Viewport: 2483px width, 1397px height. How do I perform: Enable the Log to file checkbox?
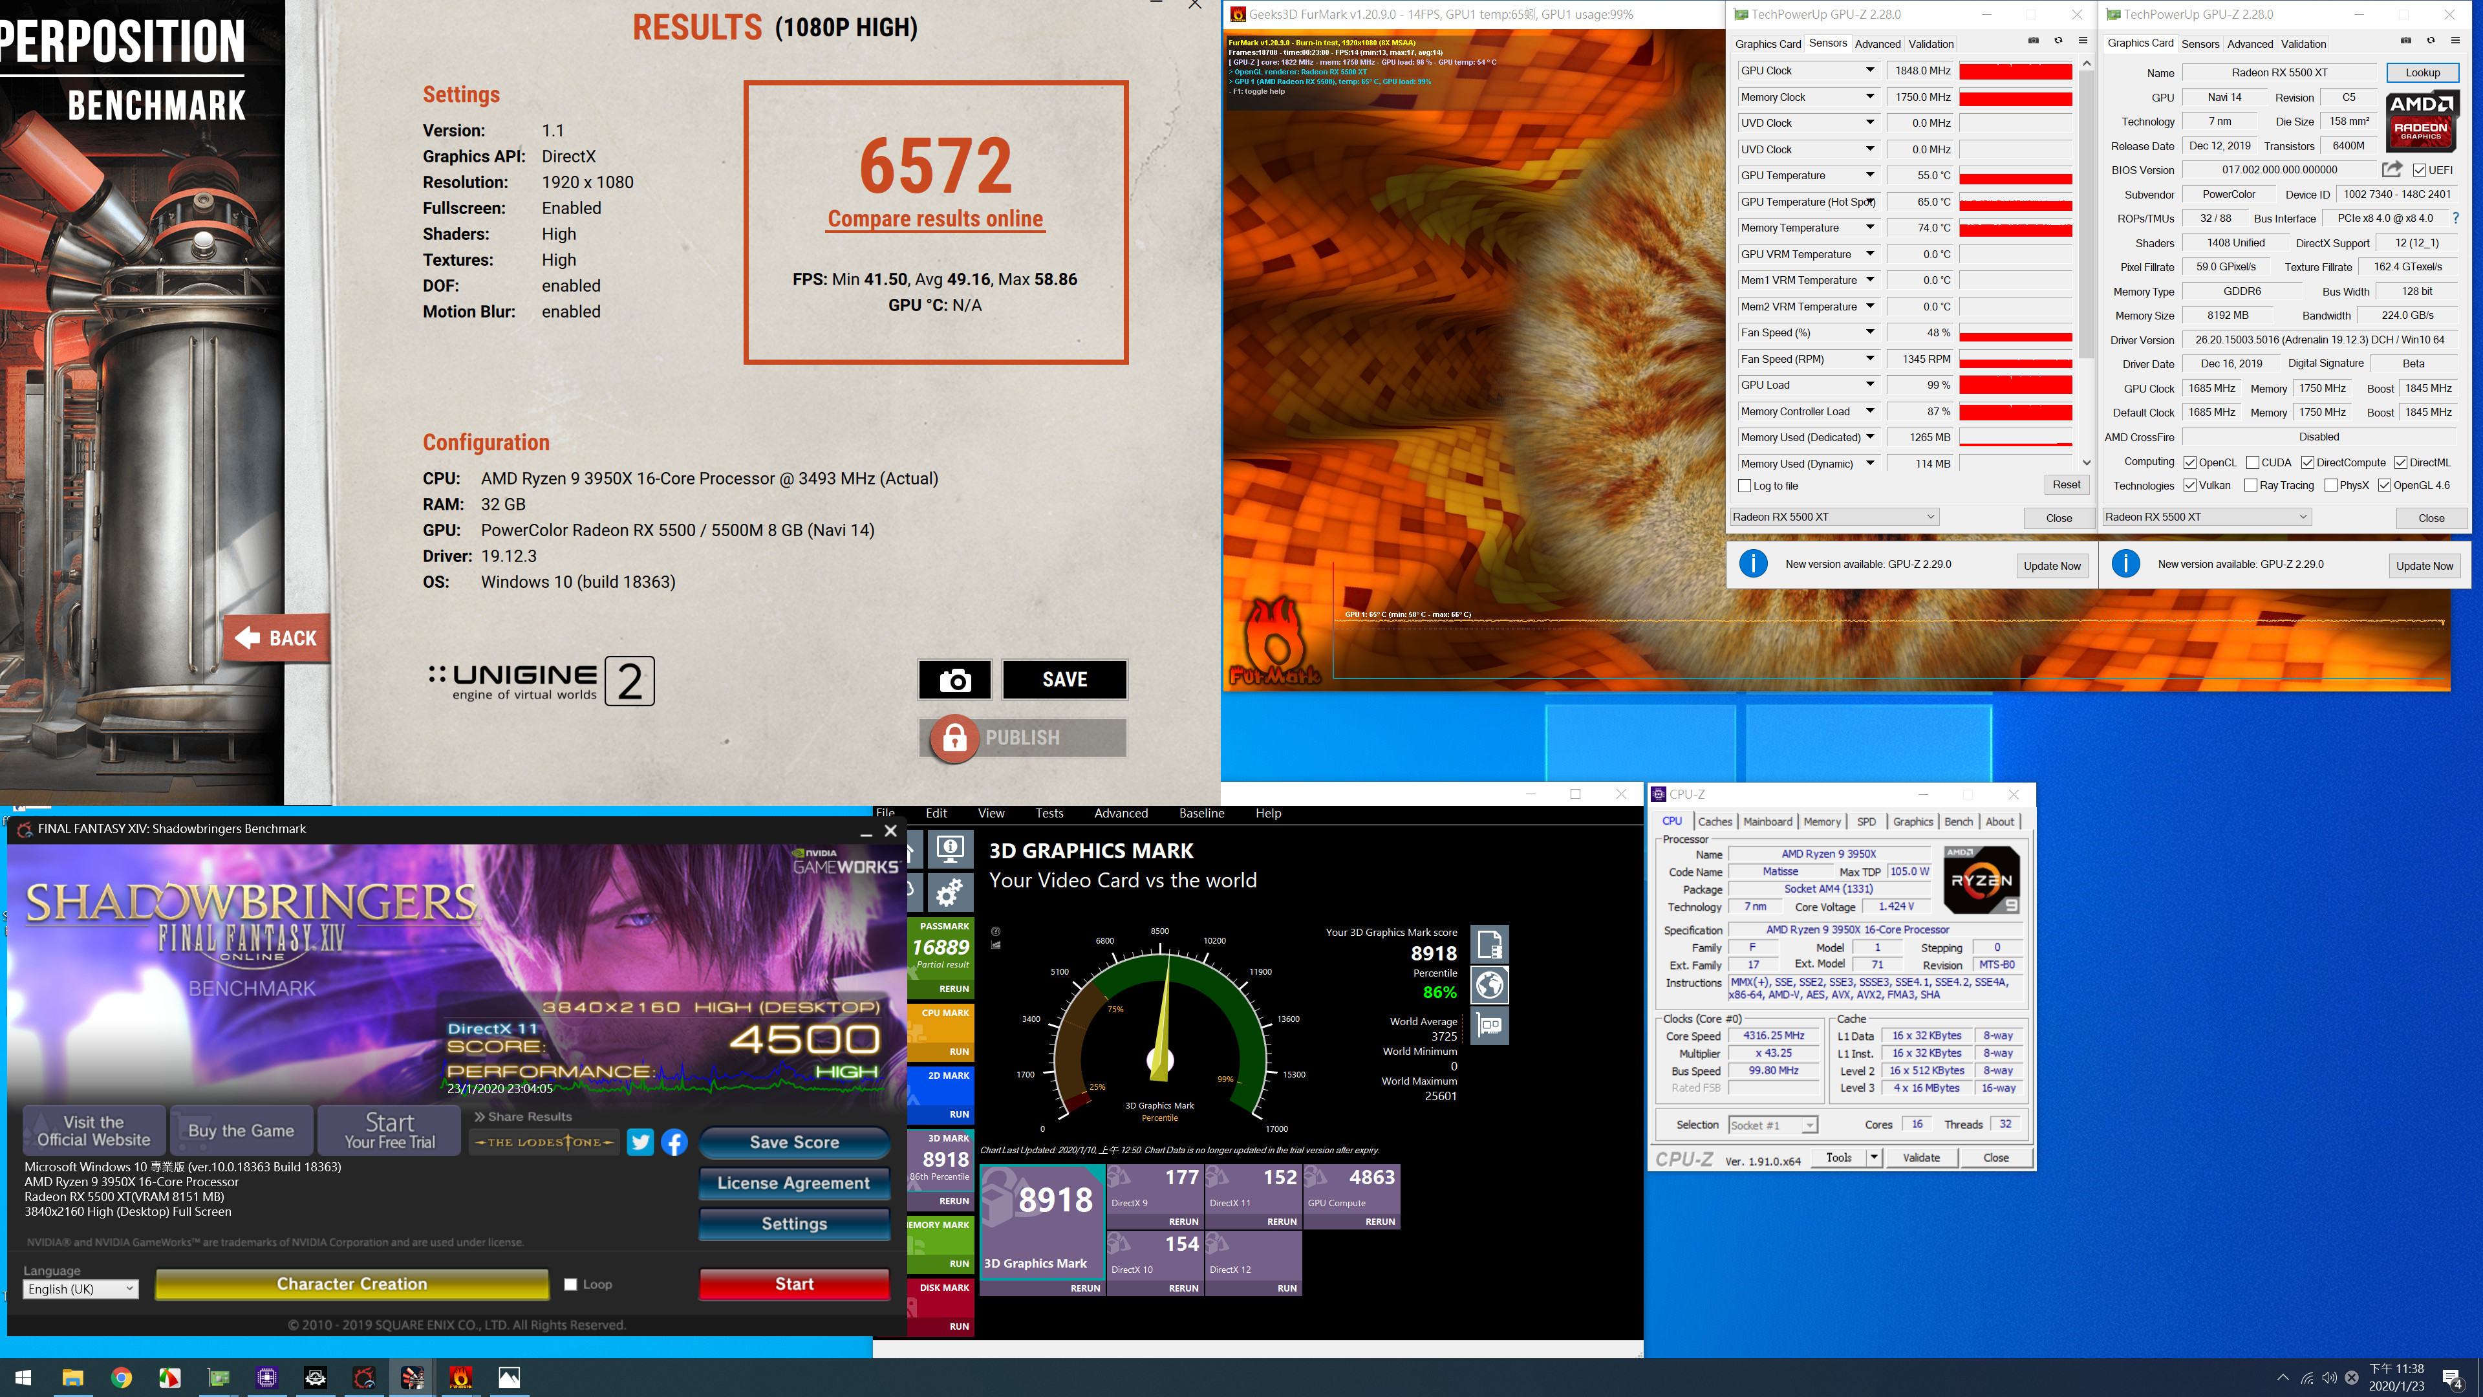coord(1745,486)
